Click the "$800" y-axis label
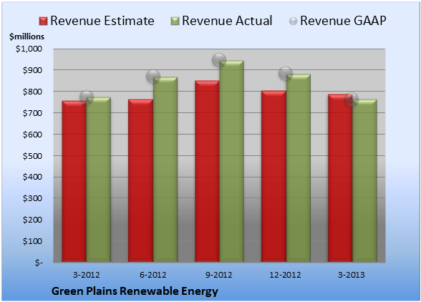The width and height of the screenshot is (421, 302). pos(32,92)
